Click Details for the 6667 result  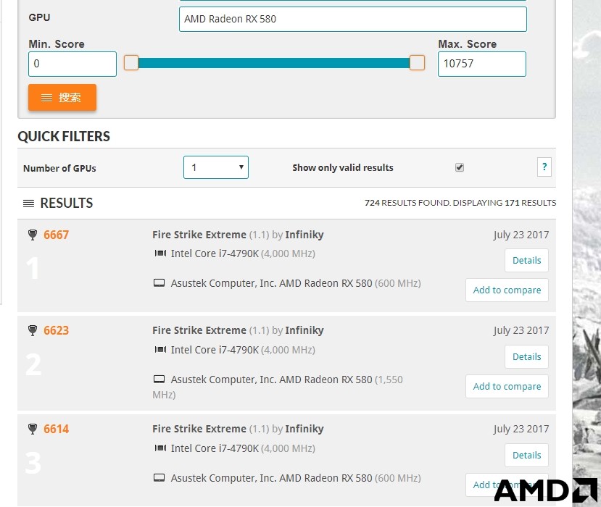tap(526, 261)
